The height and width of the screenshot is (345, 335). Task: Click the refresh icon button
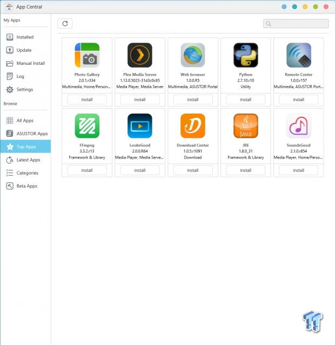tap(65, 24)
